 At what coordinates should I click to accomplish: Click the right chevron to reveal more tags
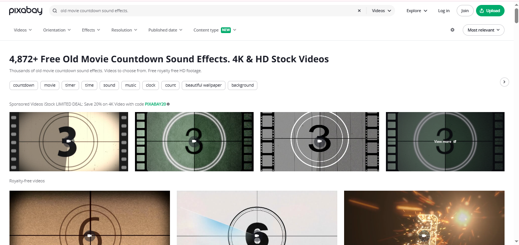pos(504,82)
